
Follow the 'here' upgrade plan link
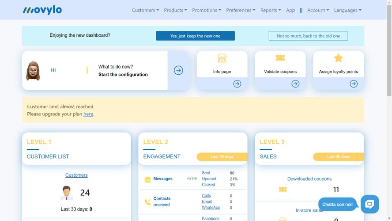tap(88, 114)
